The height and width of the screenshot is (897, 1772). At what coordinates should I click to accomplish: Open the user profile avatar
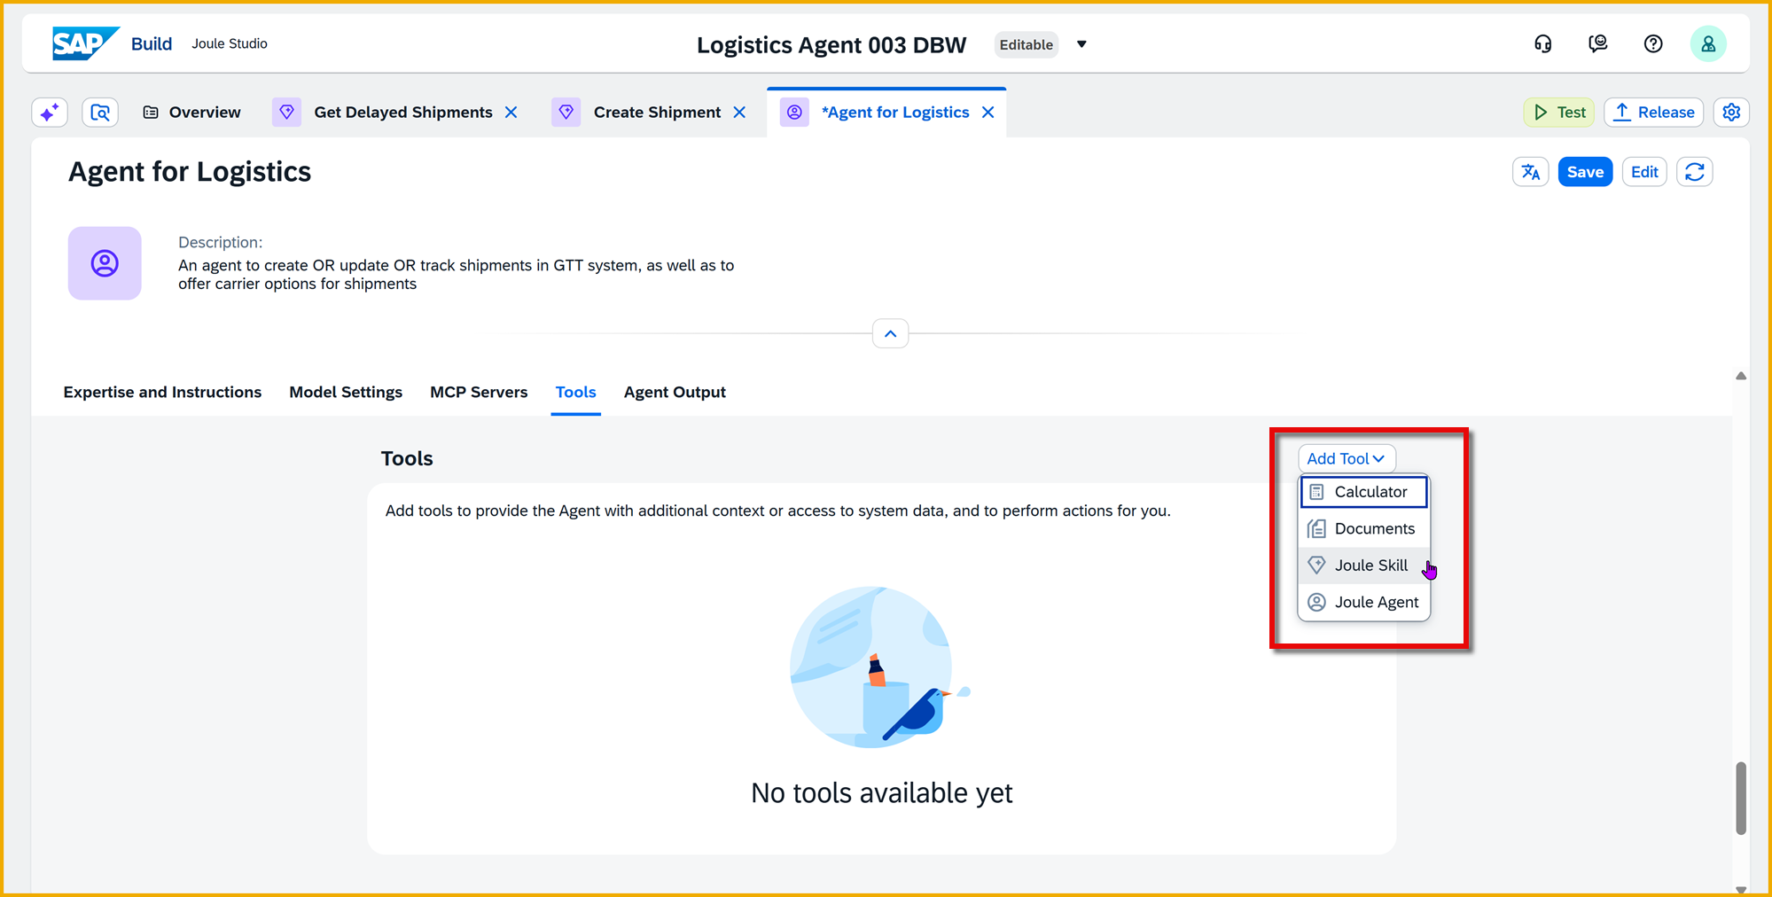[1708, 44]
